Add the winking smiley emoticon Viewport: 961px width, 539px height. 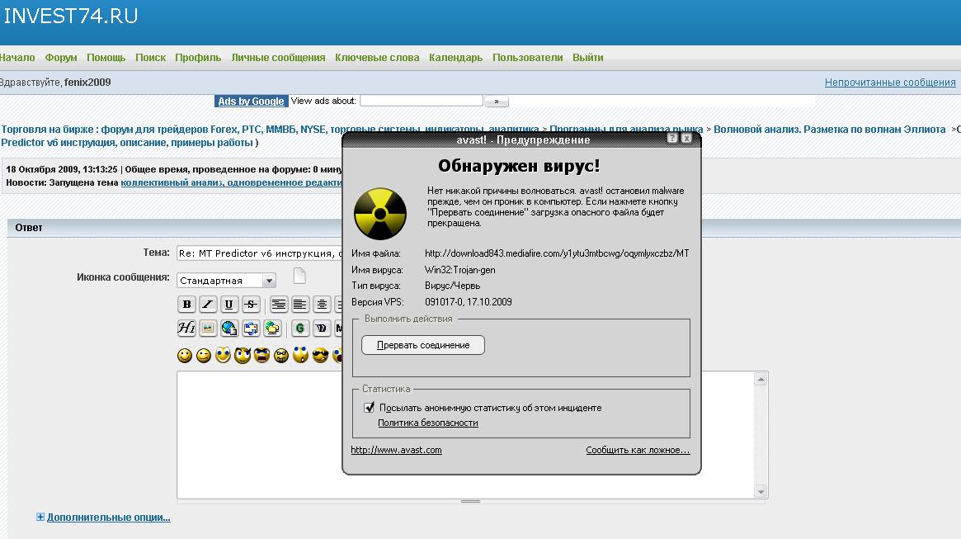pos(203,355)
